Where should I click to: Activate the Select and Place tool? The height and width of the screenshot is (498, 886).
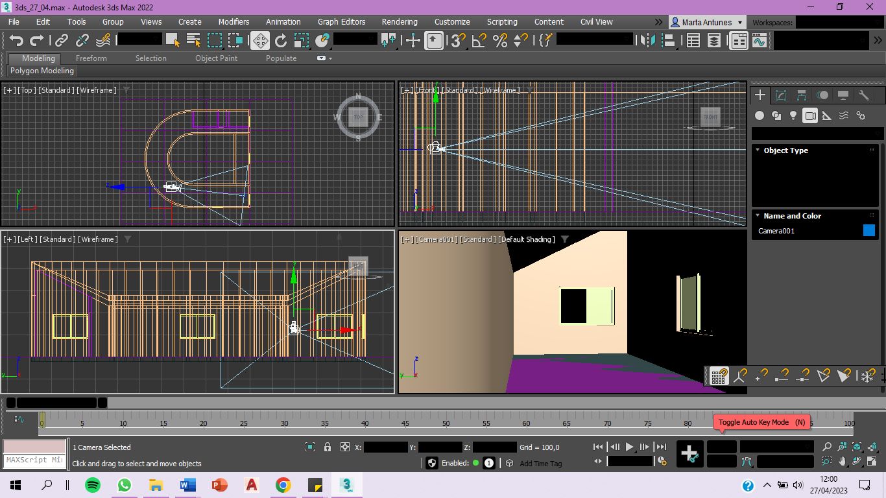click(322, 41)
